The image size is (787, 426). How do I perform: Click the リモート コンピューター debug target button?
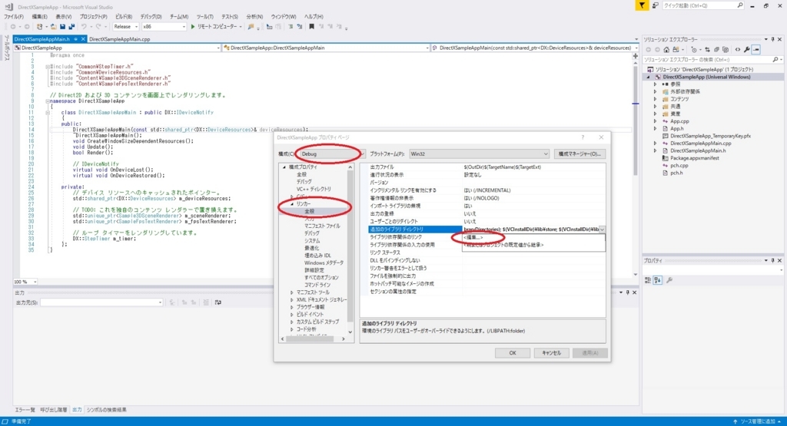pos(217,27)
